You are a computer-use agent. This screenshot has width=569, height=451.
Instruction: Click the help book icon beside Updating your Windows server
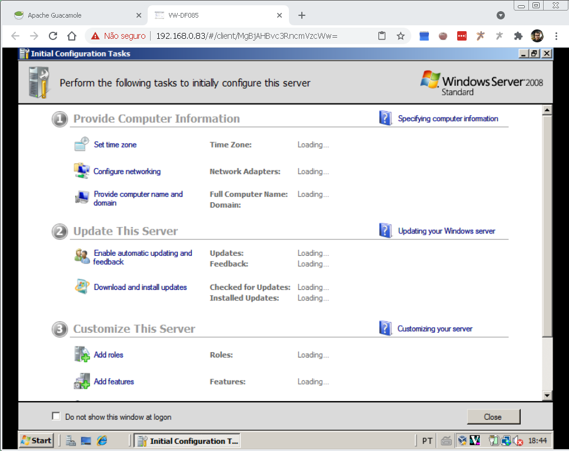385,230
